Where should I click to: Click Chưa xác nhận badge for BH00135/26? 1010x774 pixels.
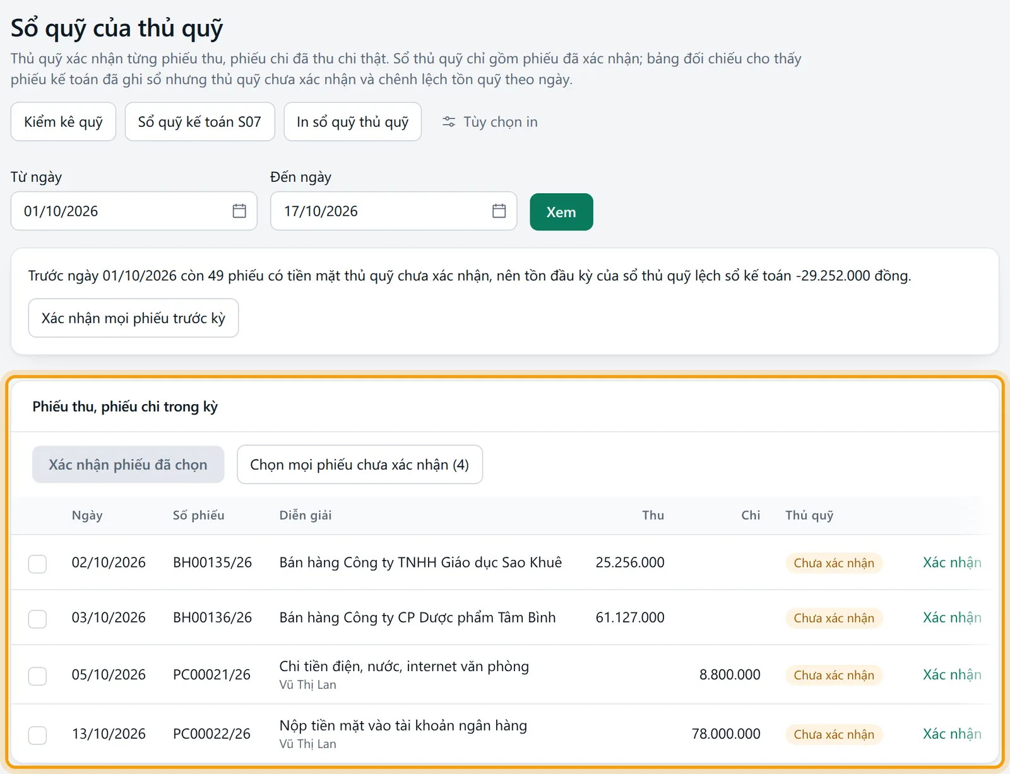point(834,563)
